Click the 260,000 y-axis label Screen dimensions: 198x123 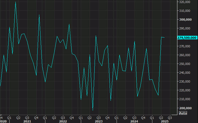tap(185, 55)
